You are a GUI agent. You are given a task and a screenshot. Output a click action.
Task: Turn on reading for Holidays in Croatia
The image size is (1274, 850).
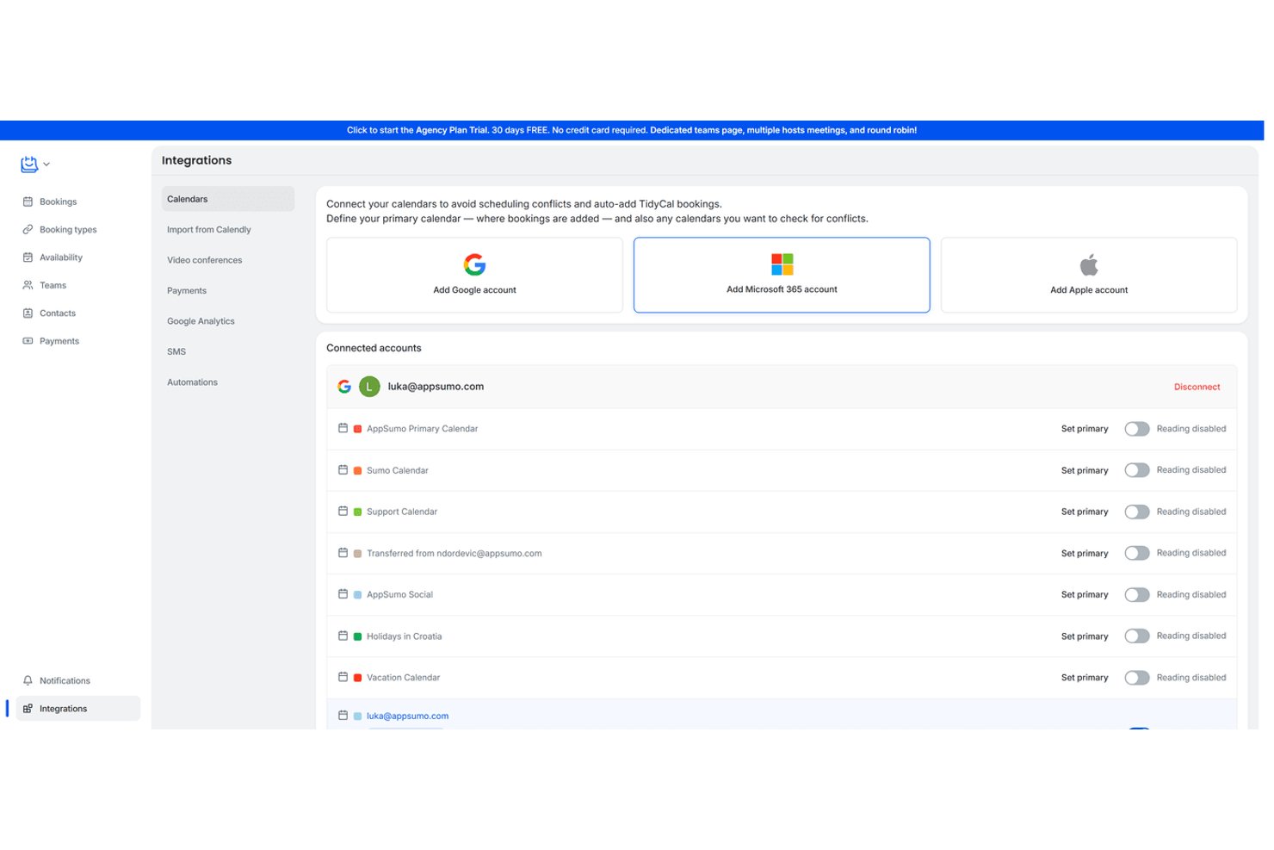pos(1136,636)
